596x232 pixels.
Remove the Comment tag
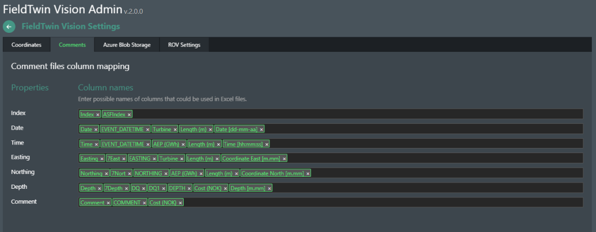click(x=108, y=203)
